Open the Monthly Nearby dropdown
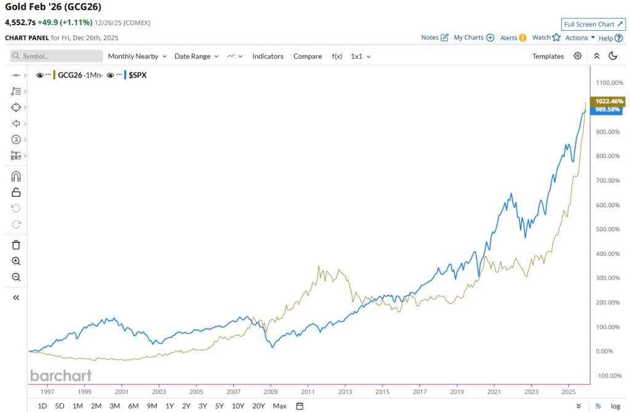The width and height of the screenshot is (630, 412). [137, 56]
